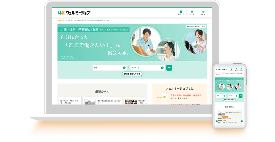Click 採用担当者の方はこちら link in banner

(196, 27)
